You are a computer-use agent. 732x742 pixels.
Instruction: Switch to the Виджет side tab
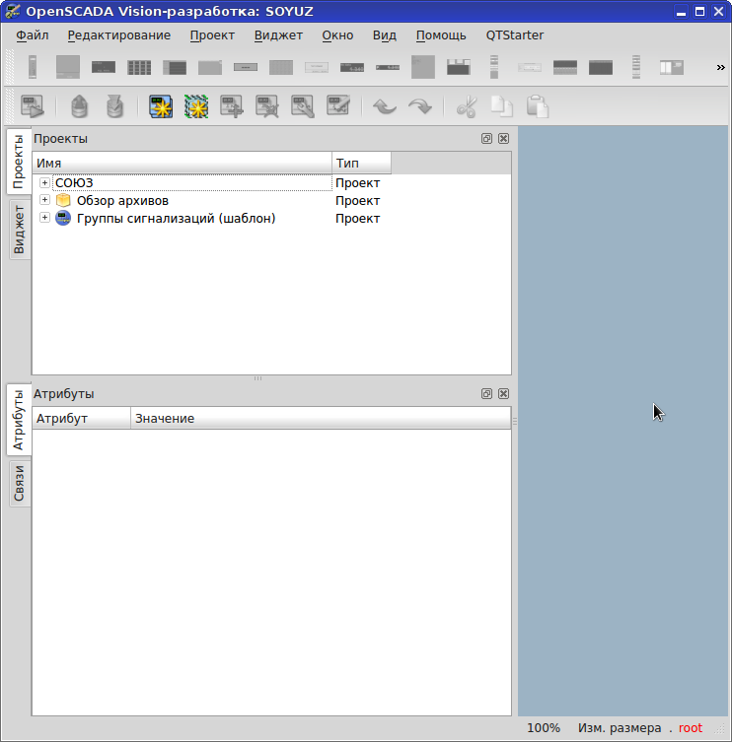19,229
